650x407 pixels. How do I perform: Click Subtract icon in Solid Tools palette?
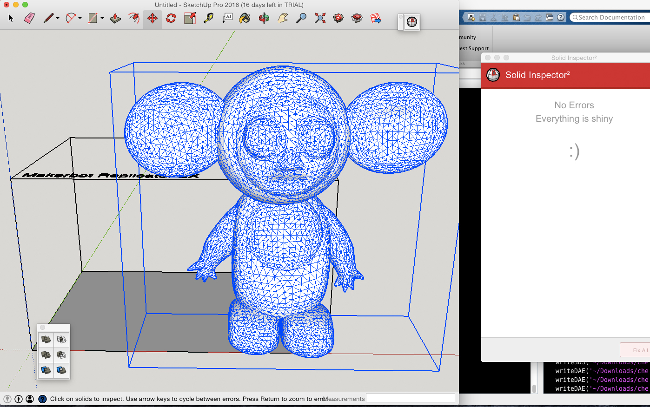coord(61,354)
